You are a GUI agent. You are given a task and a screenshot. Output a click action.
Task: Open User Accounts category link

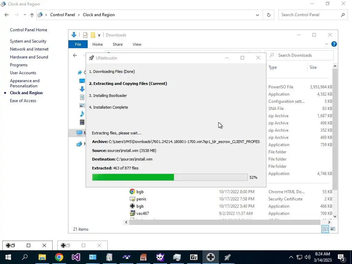[x=23, y=73]
